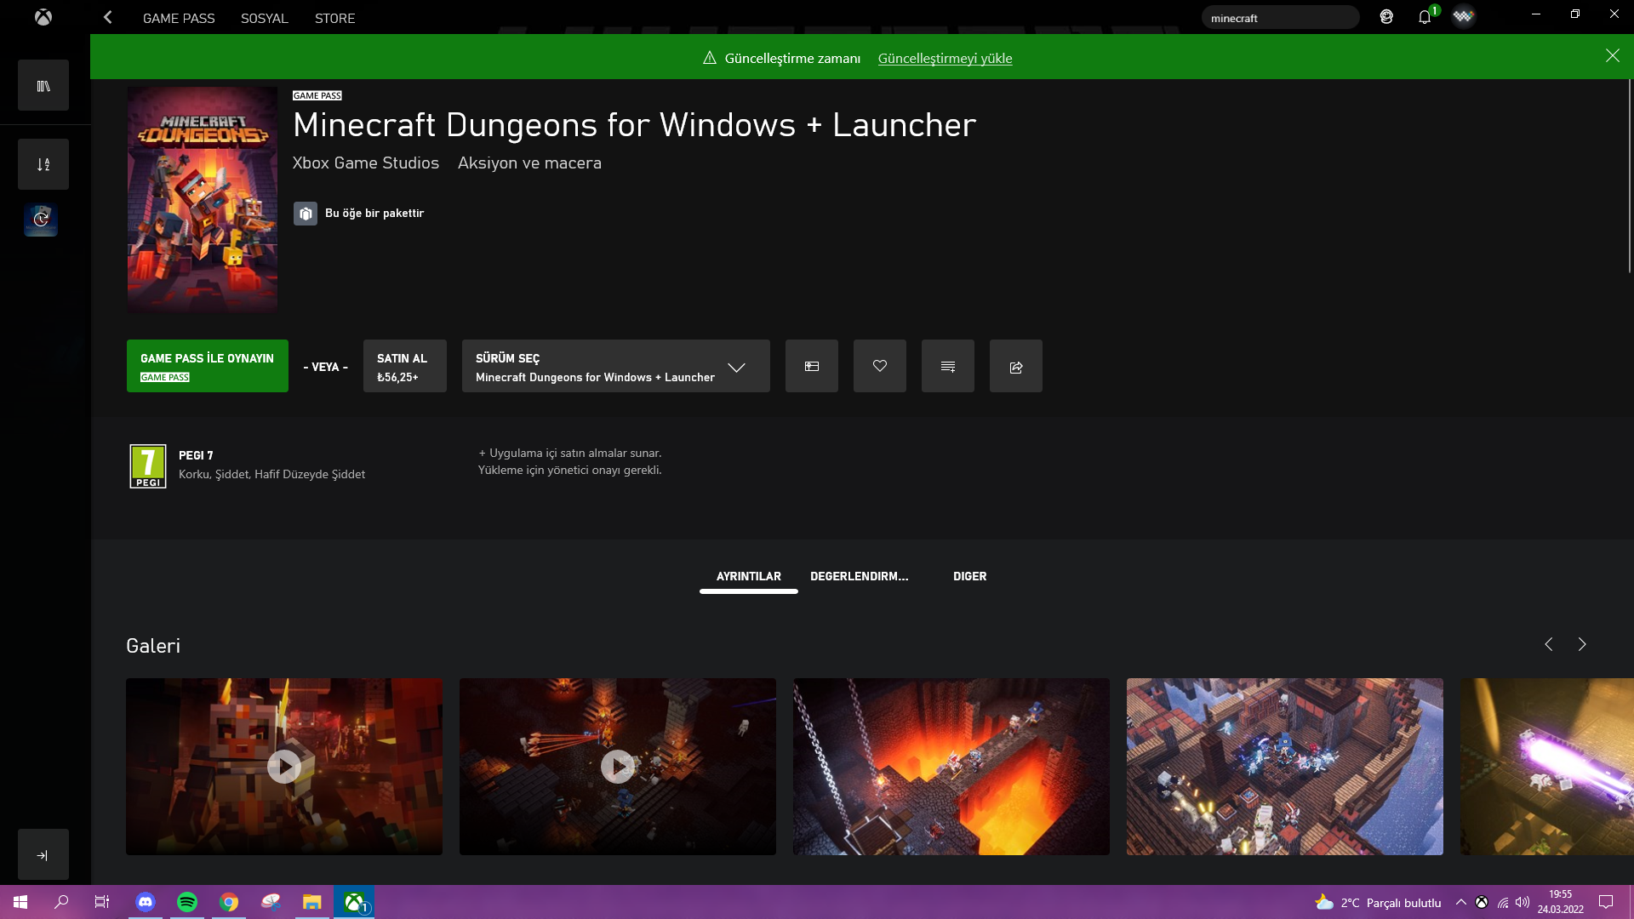Click the Xbox logo home icon
This screenshot has width=1634, height=919.
tap(43, 17)
